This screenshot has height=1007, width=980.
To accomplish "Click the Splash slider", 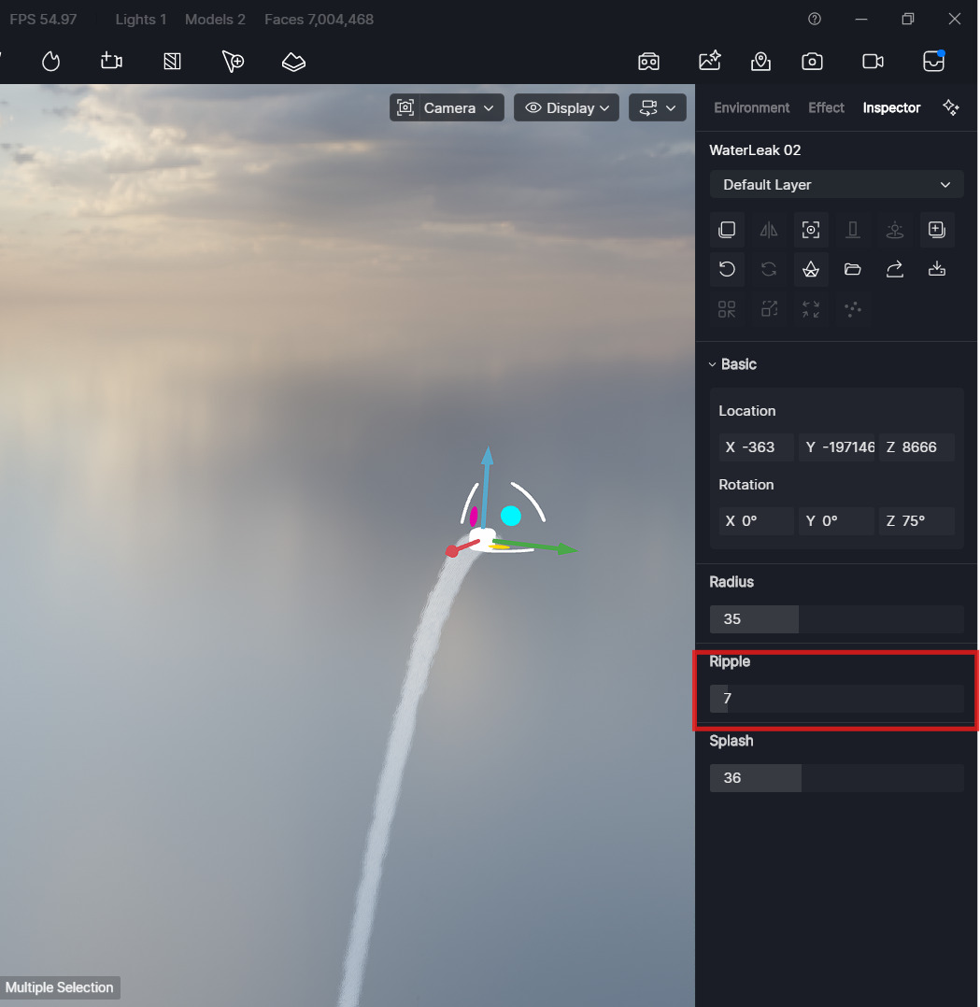I will [836, 778].
